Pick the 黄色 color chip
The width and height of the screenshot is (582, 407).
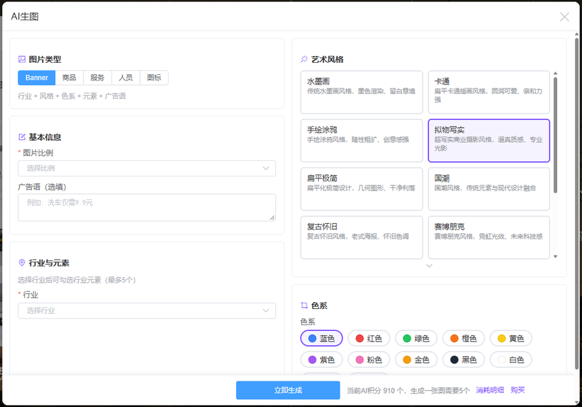click(511, 339)
